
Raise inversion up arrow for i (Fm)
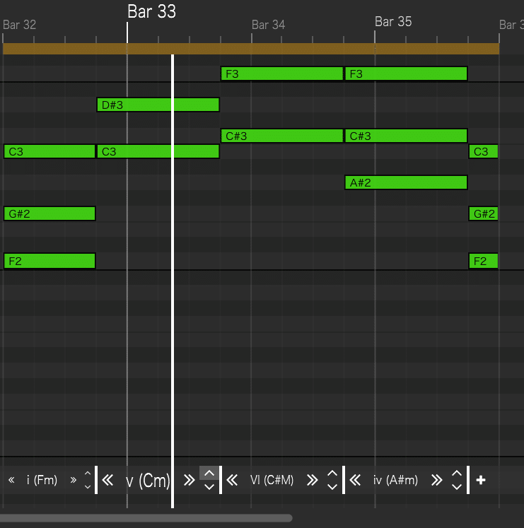(x=88, y=474)
